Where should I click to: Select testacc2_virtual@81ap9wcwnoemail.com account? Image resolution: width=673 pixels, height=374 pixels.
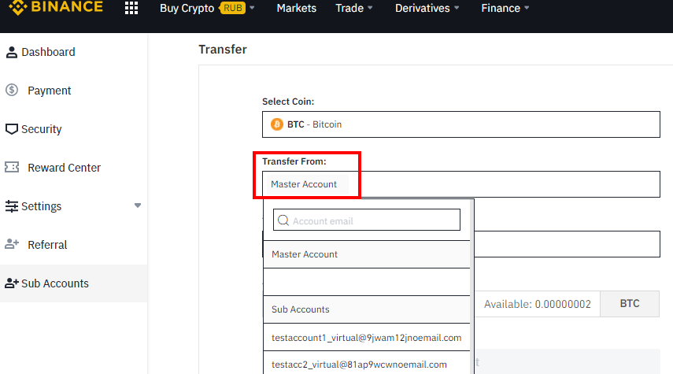point(367,364)
